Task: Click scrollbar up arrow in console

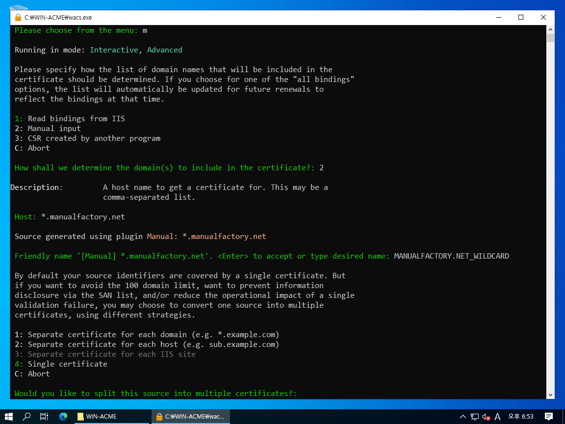Action: point(550,29)
